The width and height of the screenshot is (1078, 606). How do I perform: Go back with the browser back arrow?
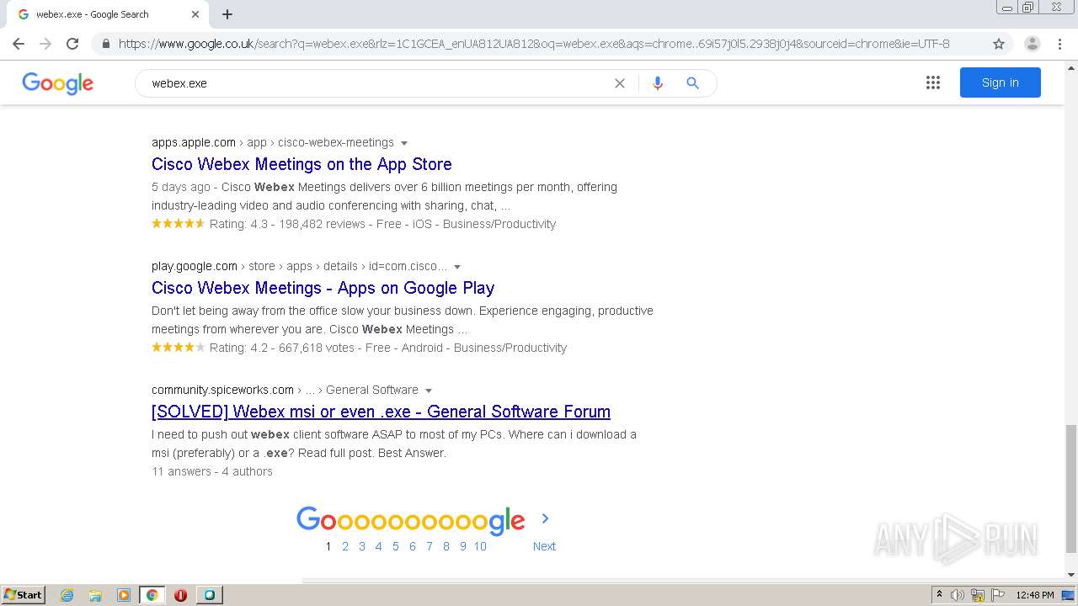pos(19,44)
